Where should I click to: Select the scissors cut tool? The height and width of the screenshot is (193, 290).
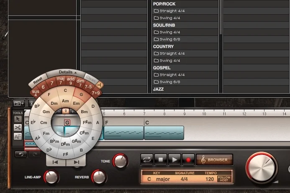(18, 127)
